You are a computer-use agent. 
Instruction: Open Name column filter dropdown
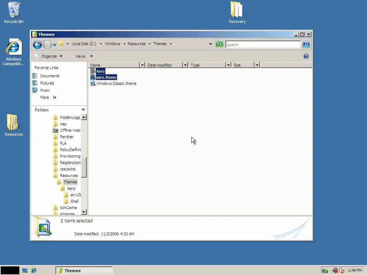tap(142, 65)
